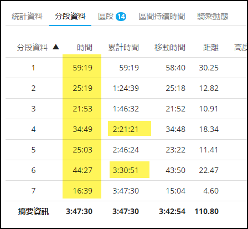Click the 累計時間 column header
Viewport: 248px width, 229px height.
pos(123,48)
